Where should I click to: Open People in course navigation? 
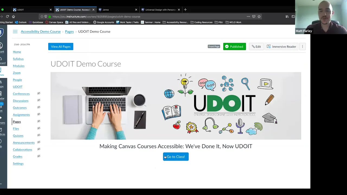tap(17, 80)
